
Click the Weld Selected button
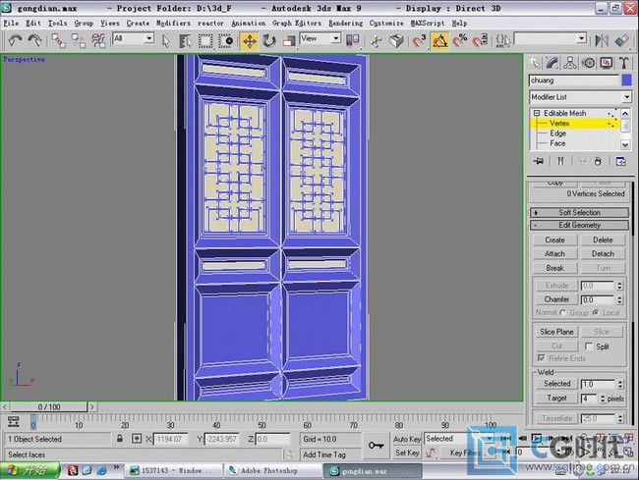pyautogui.click(x=556, y=384)
